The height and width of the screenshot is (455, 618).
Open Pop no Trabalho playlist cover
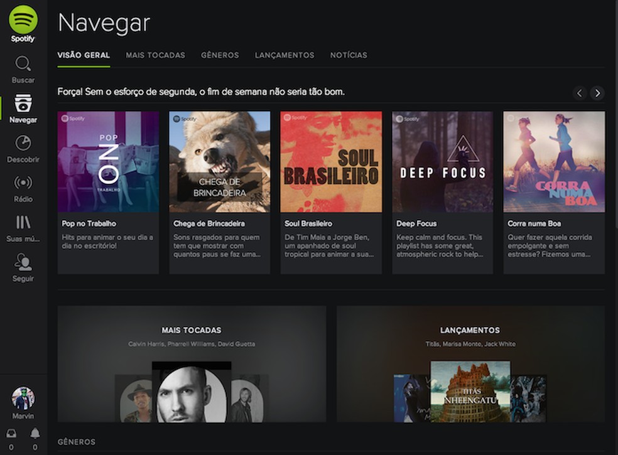109,162
